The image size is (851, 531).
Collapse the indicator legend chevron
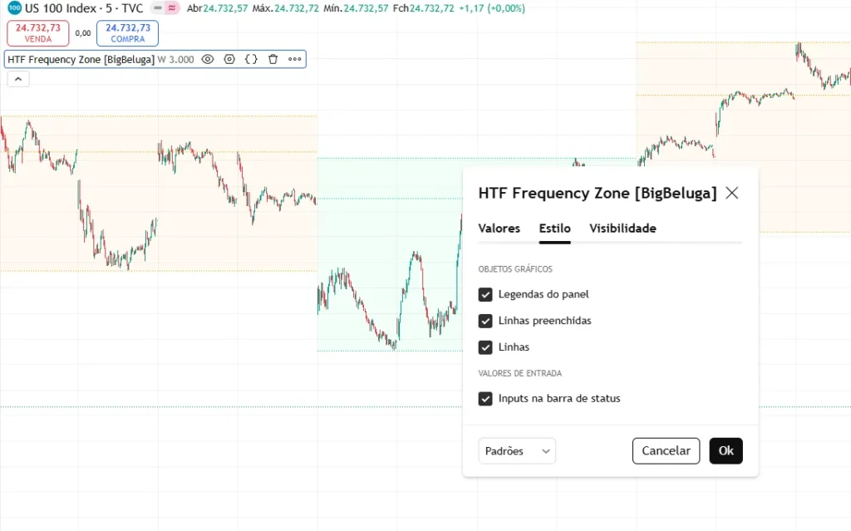18,79
